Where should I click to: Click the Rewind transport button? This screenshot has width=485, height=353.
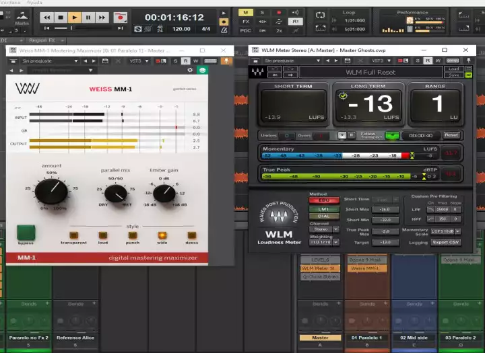tap(46, 17)
